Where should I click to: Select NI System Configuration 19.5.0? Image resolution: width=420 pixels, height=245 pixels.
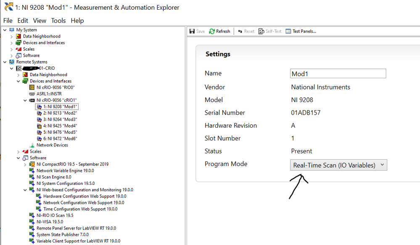[x=66, y=183]
